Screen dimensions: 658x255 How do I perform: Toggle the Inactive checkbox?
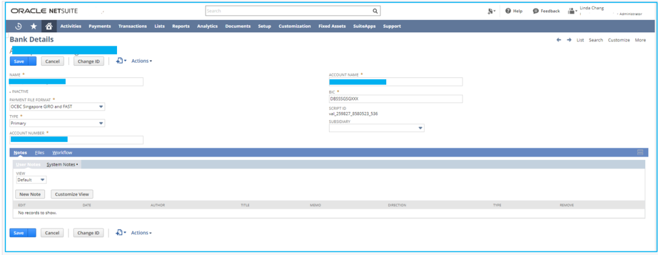(x=10, y=91)
